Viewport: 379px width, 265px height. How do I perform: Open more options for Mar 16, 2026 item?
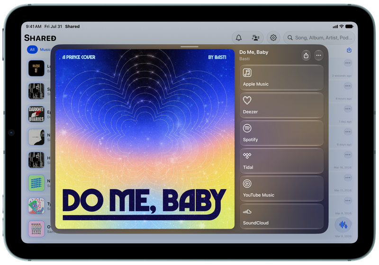coord(348,154)
